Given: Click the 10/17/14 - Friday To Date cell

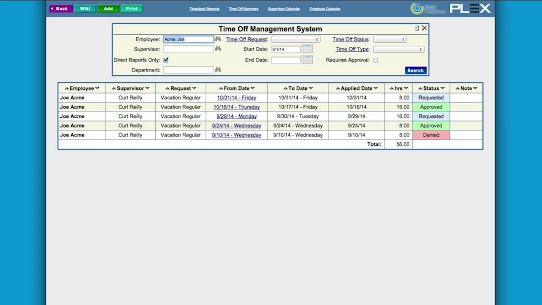Looking at the screenshot, I should (x=298, y=107).
